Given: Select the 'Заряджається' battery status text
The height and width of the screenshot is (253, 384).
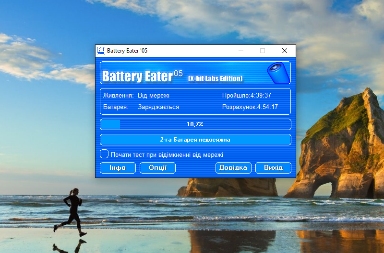Looking at the screenshot, I should 158,107.
